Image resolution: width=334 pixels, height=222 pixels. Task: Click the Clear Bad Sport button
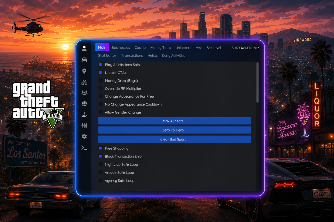pyautogui.click(x=175, y=139)
